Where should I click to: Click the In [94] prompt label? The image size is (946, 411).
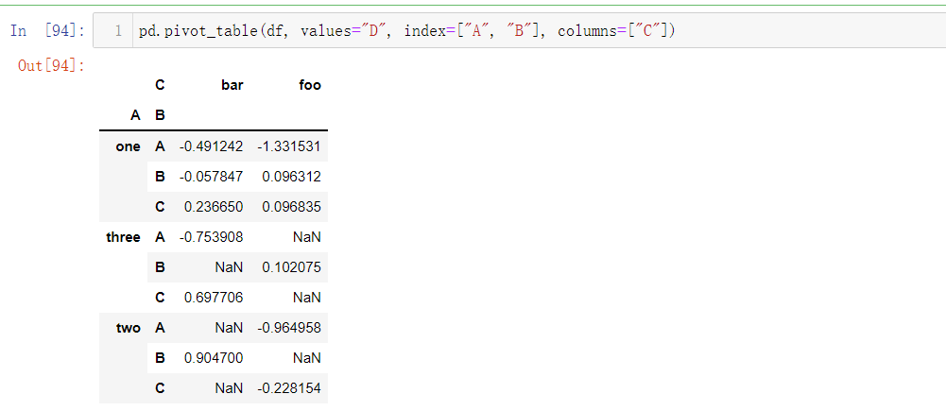[47, 31]
